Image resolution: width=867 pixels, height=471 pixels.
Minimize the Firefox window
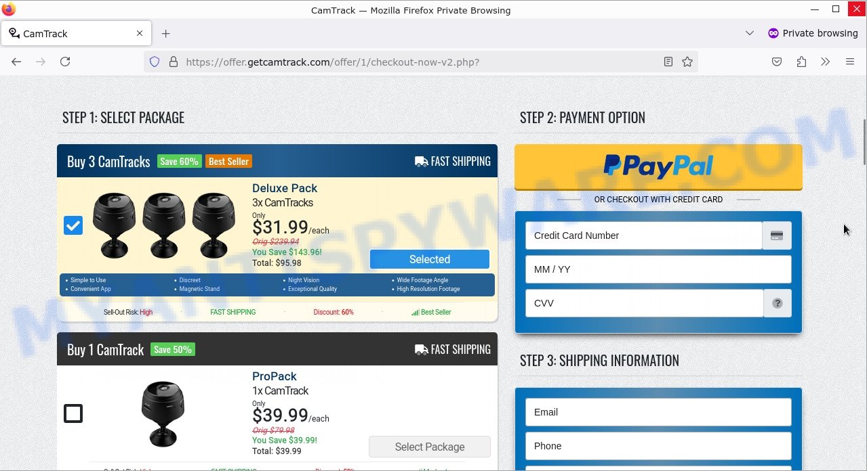pyautogui.click(x=813, y=9)
